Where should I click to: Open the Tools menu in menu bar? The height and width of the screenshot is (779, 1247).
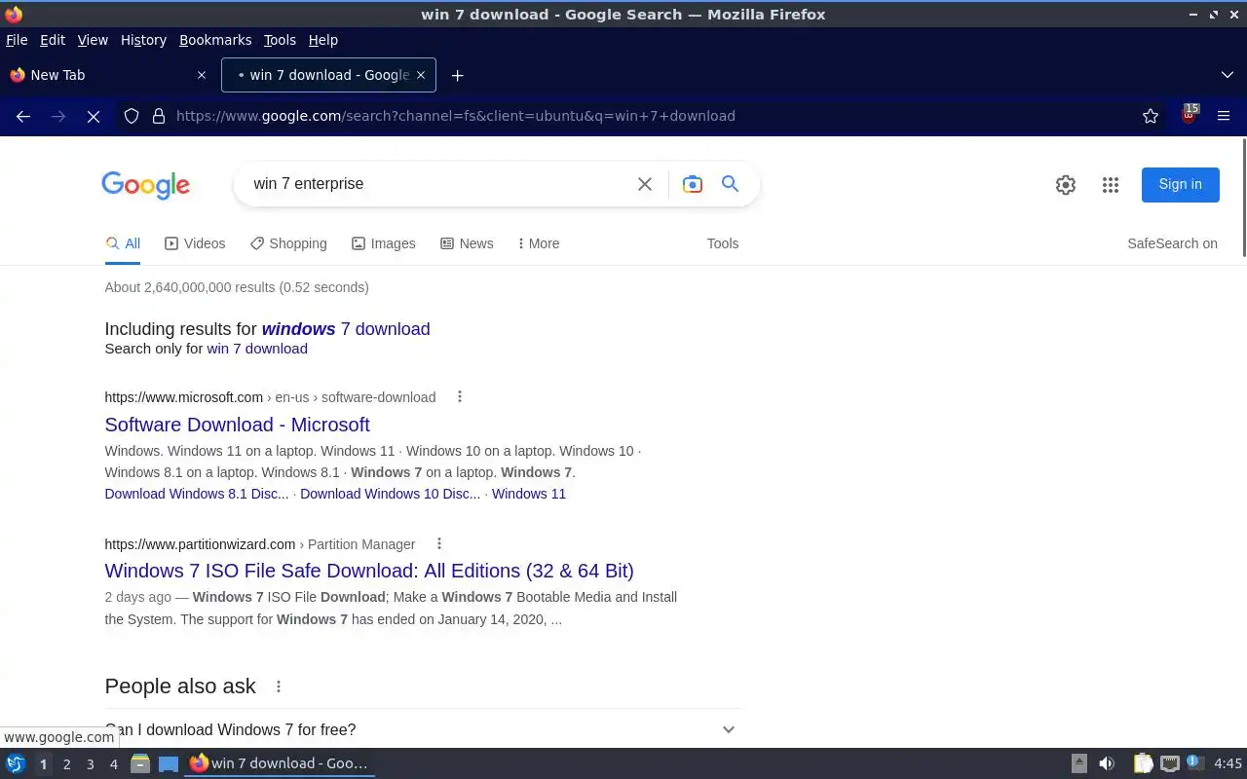coord(280,40)
